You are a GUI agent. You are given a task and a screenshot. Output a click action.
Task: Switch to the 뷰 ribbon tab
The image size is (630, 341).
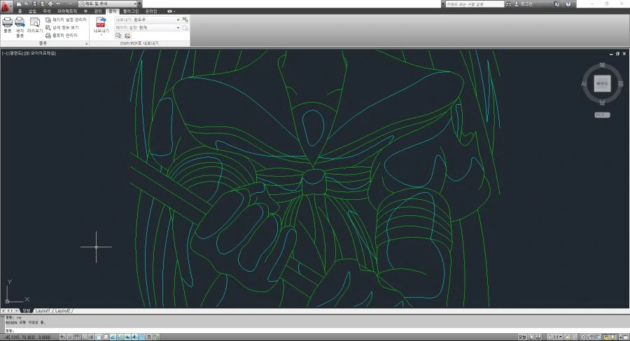point(85,11)
